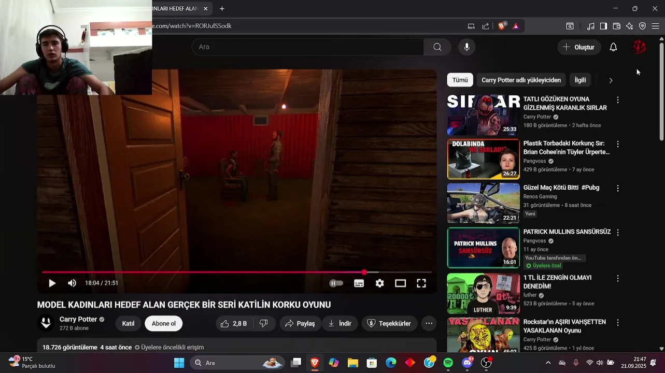
Task: Open options for TATLI GÖZÜKEN OYUNA video
Action: point(617,100)
